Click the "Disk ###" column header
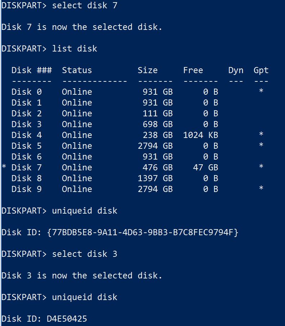The width and height of the screenshot is (285, 326). [32, 70]
